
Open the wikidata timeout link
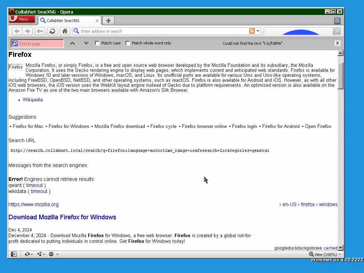[x=39, y=191]
